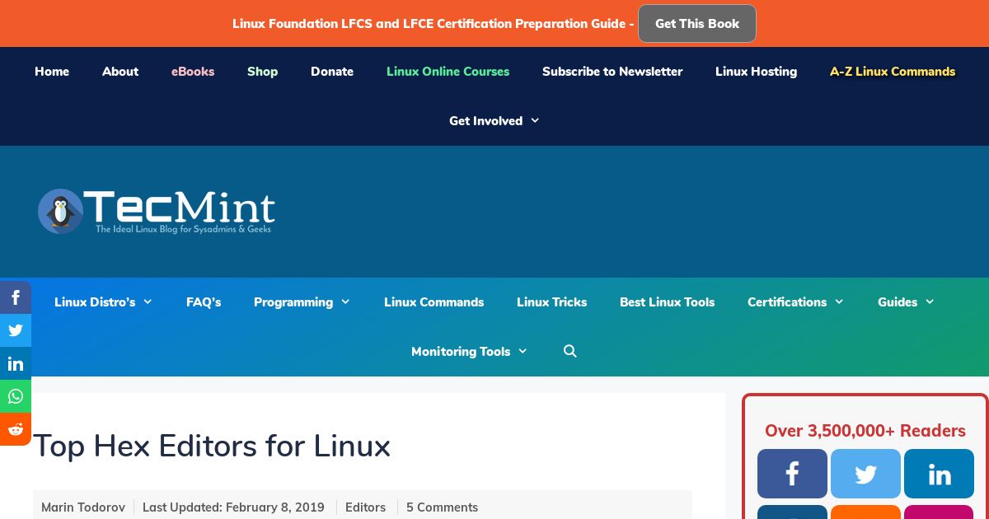Expand the Monitoring Tools dropdown arrow
The image size is (989, 519).
(523, 351)
